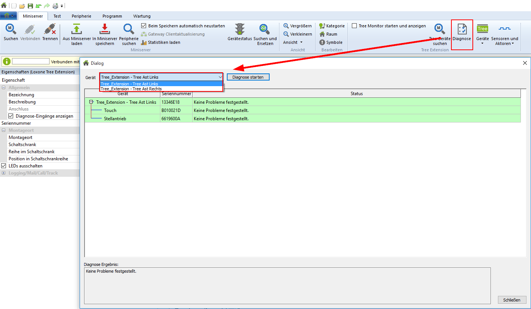Click Aus Miniserver laden icon
This screenshot has width=531, height=309.
click(77, 30)
